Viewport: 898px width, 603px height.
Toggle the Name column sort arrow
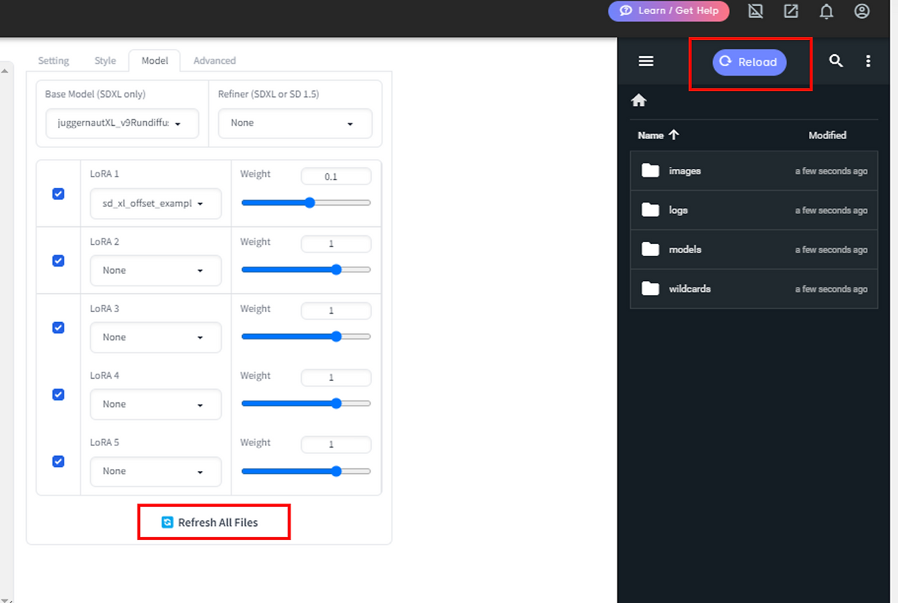(x=674, y=135)
